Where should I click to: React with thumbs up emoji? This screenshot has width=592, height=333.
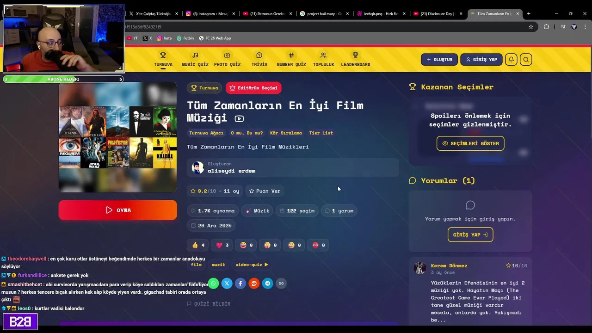click(198, 245)
